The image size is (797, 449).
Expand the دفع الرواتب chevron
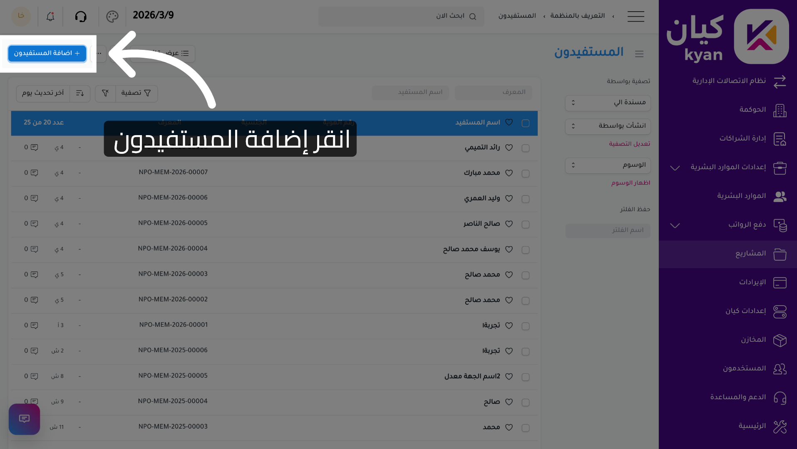point(675,226)
